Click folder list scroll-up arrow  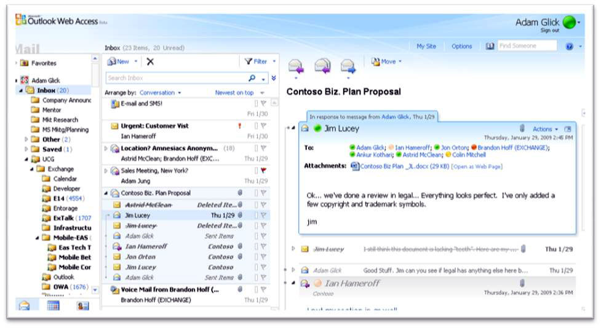(x=95, y=58)
